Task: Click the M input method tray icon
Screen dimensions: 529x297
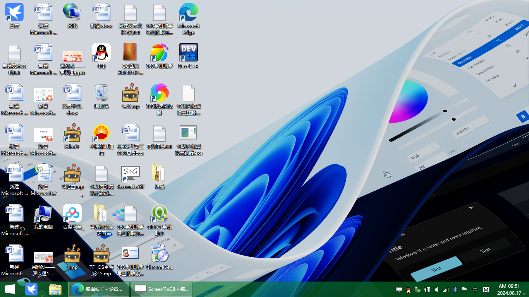Action: coord(486,289)
